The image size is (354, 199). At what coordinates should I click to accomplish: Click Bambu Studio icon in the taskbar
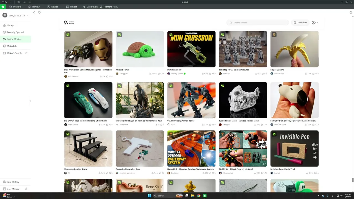tap(205, 196)
